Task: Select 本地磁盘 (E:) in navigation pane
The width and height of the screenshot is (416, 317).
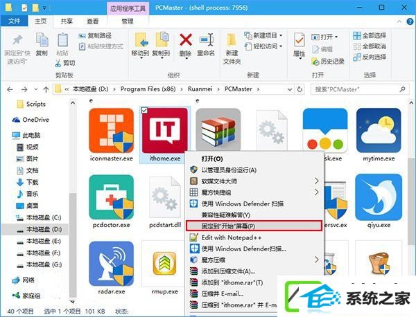Action: pyautogui.click(x=39, y=242)
